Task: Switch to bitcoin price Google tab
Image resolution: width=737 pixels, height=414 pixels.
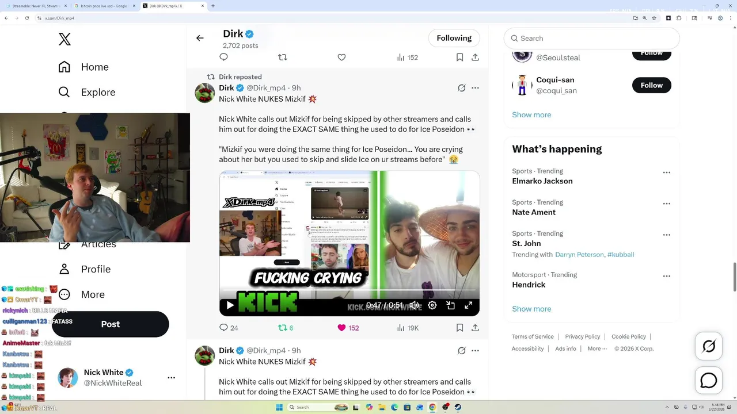Action: pyautogui.click(x=105, y=6)
